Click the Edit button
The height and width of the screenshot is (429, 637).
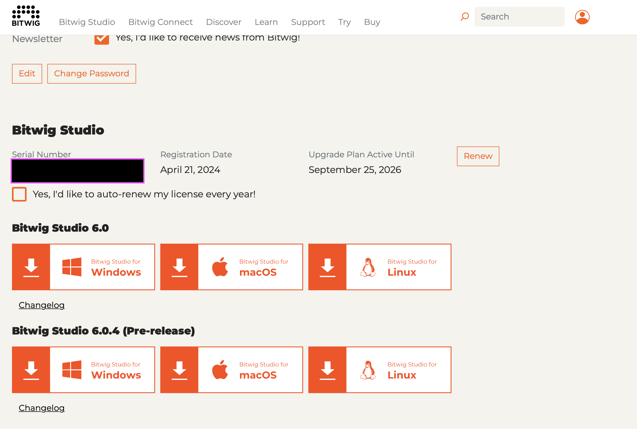27,73
